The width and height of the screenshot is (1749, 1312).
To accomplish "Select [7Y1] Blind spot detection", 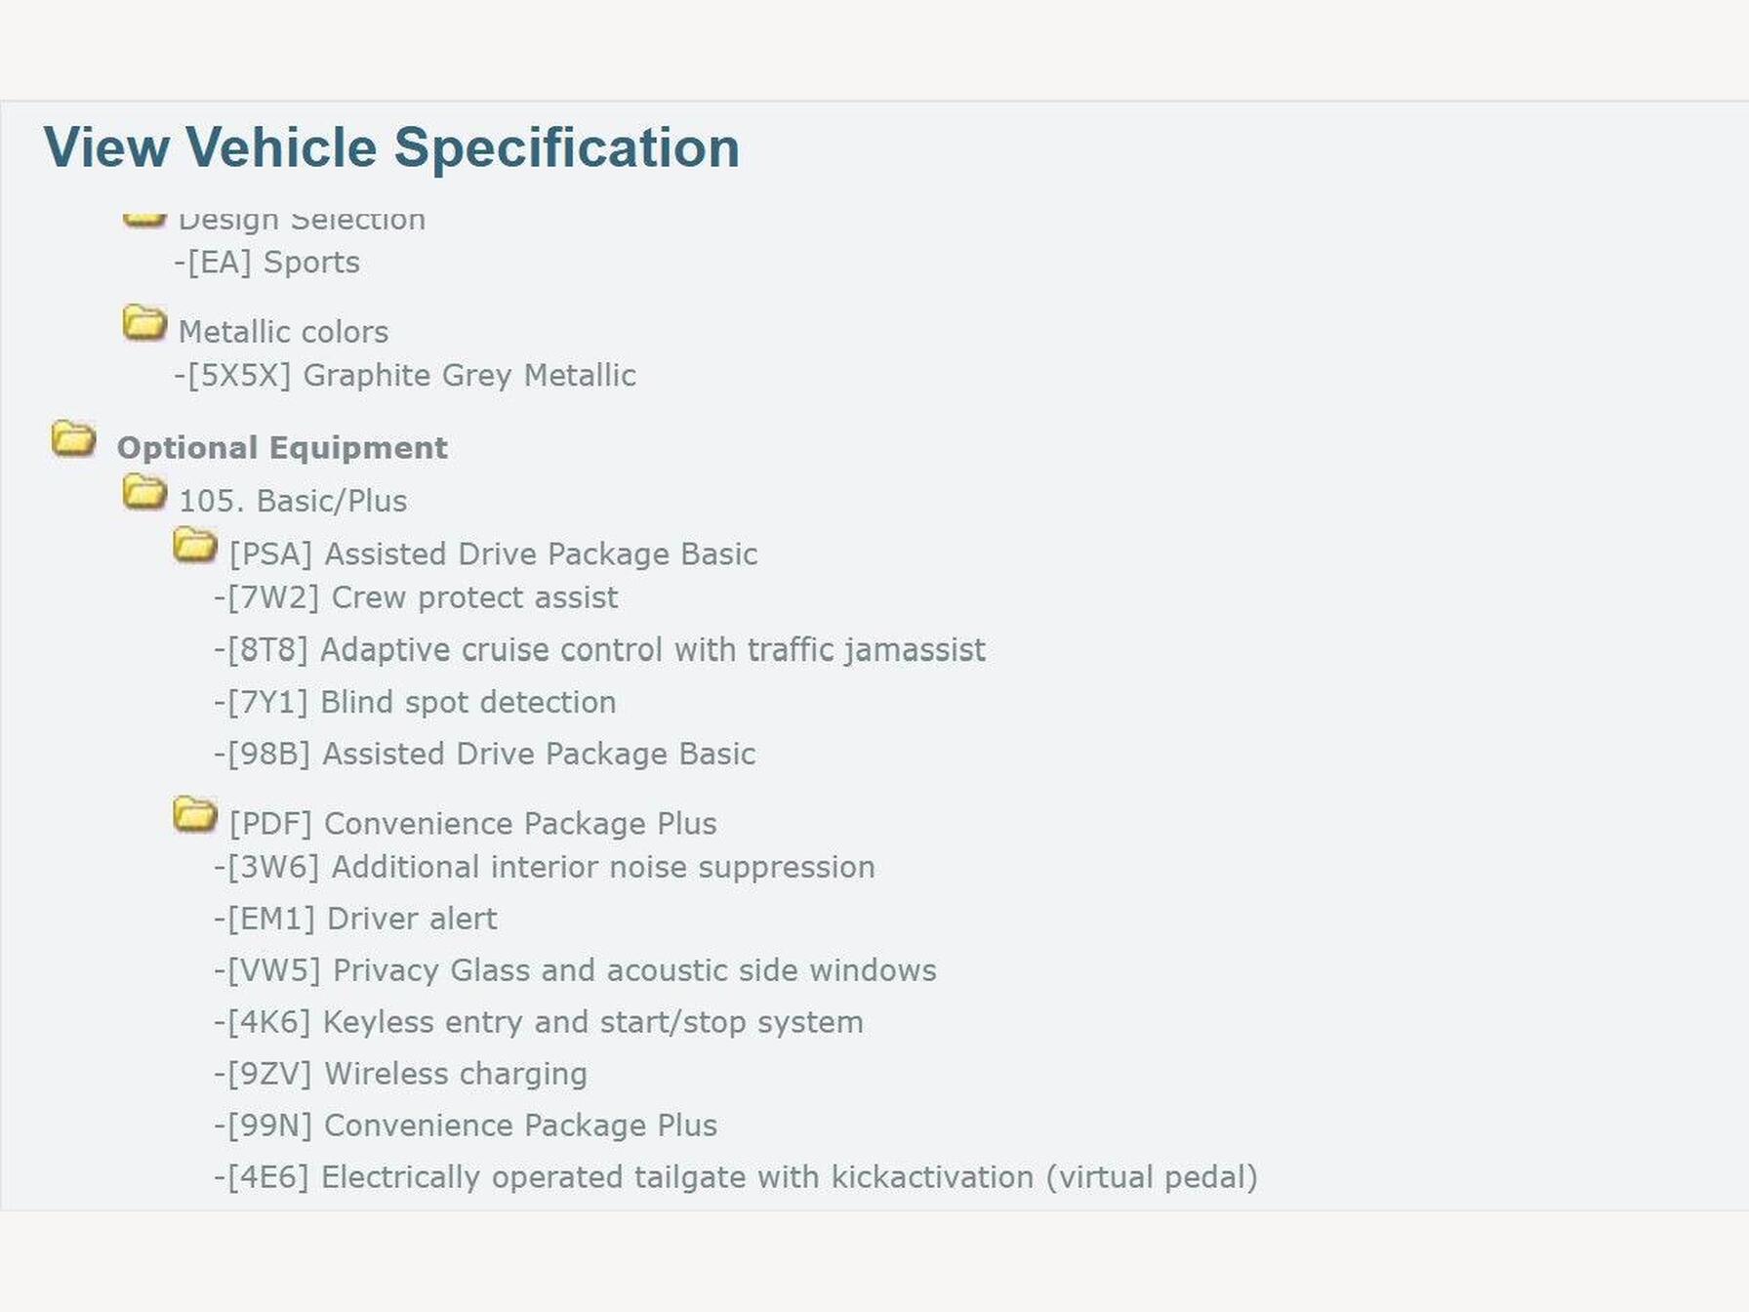I will coord(415,702).
